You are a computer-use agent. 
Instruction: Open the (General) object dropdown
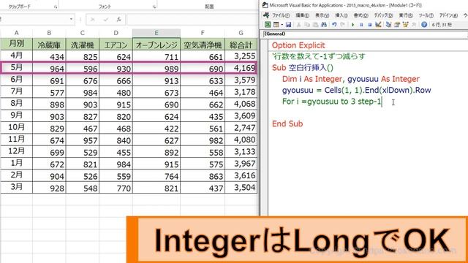[x=366, y=34]
